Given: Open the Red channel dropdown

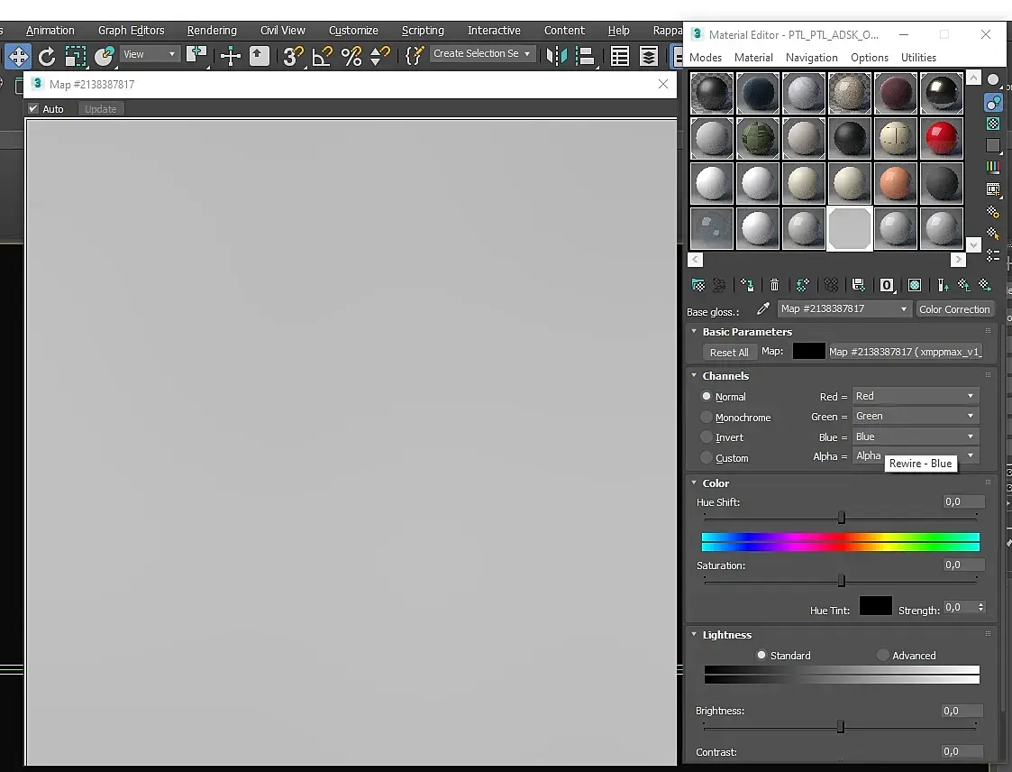Looking at the screenshot, I should click(x=916, y=396).
